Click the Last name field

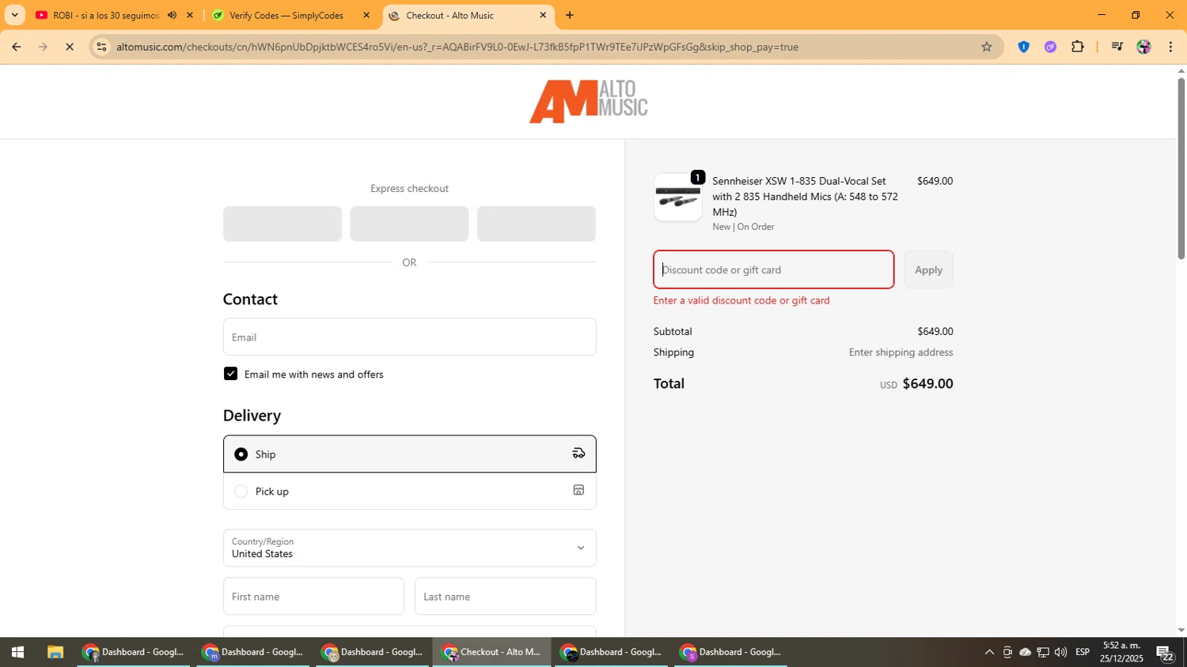click(505, 596)
